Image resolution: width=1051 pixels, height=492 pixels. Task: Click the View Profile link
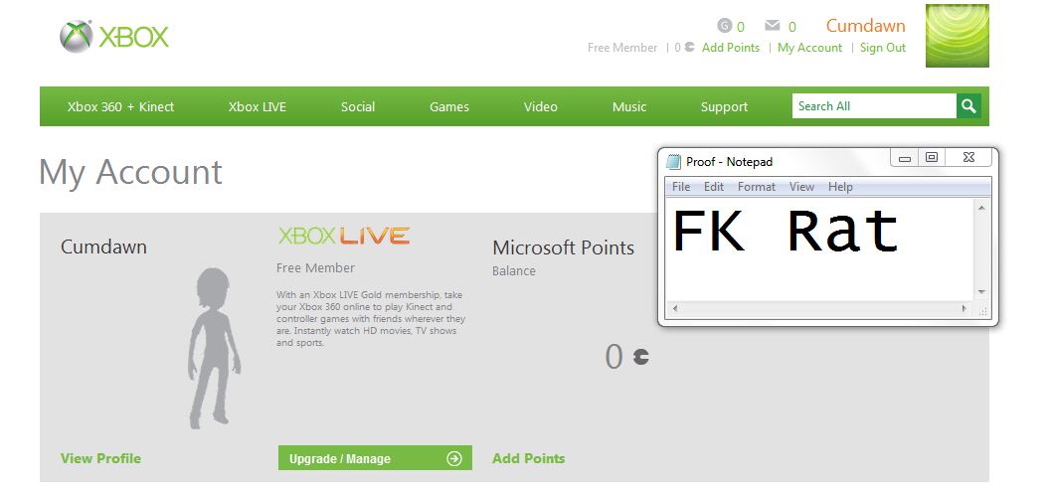pos(100,458)
